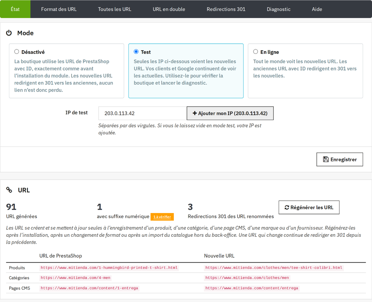Click Régénérer les URL button
The width and height of the screenshot is (372, 302).
(x=309, y=207)
